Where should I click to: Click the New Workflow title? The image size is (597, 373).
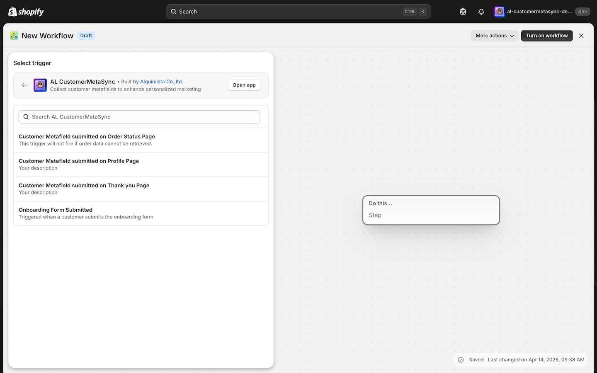tap(47, 36)
